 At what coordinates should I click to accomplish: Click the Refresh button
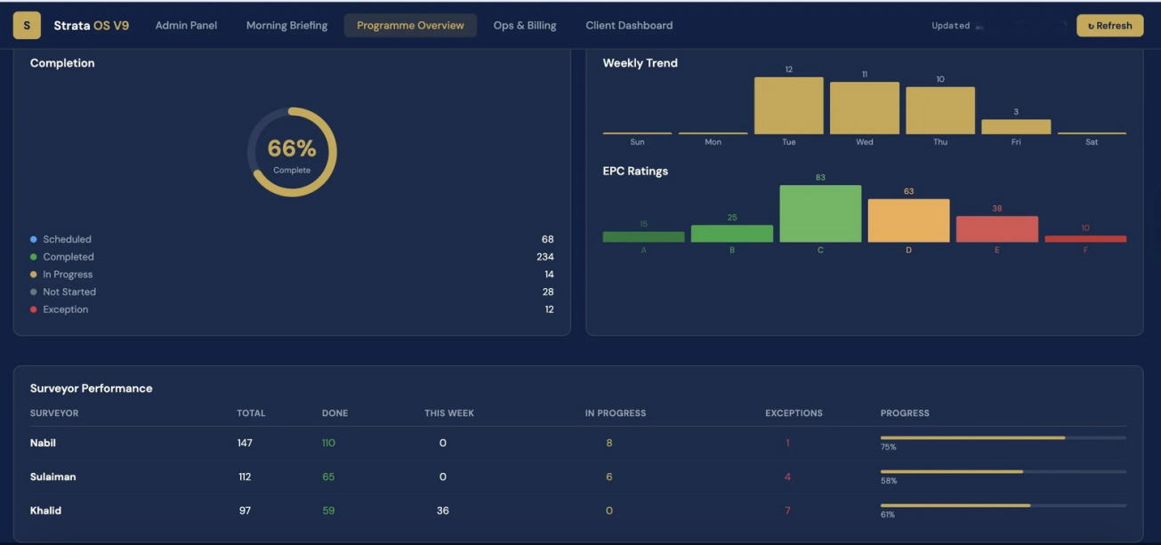[x=1109, y=26]
